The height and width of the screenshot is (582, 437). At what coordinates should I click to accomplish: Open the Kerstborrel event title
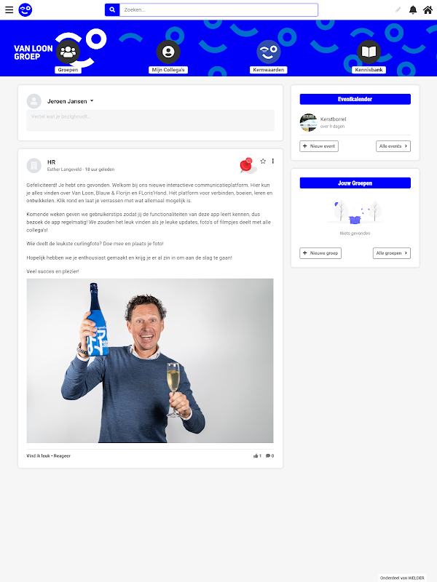tap(333, 119)
